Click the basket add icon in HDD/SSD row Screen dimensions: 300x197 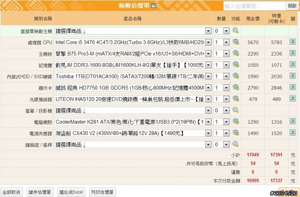[x=236, y=76]
